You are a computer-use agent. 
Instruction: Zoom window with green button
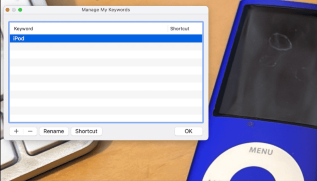[20, 10]
